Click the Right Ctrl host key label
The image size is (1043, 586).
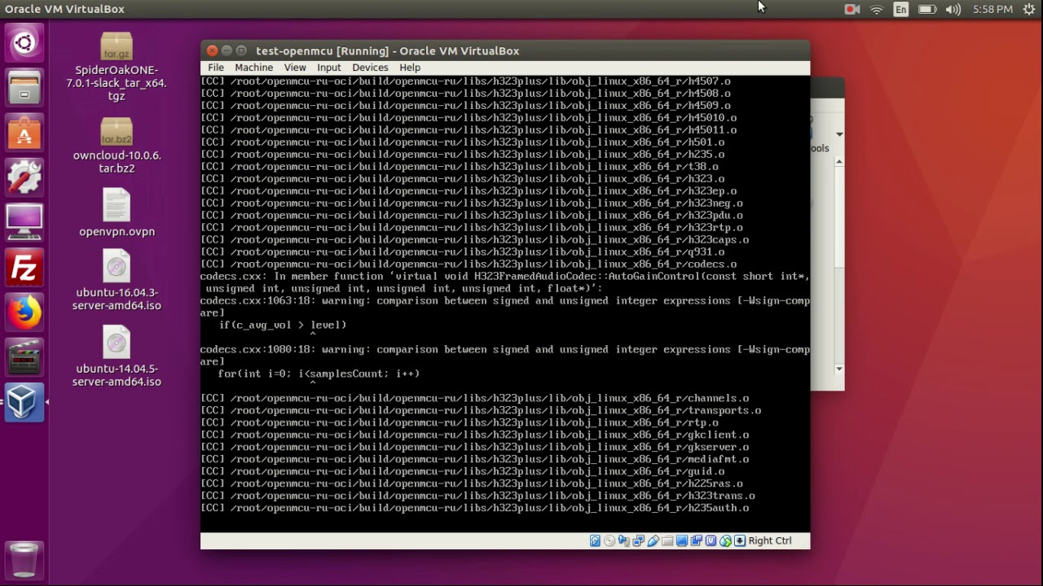point(770,540)
